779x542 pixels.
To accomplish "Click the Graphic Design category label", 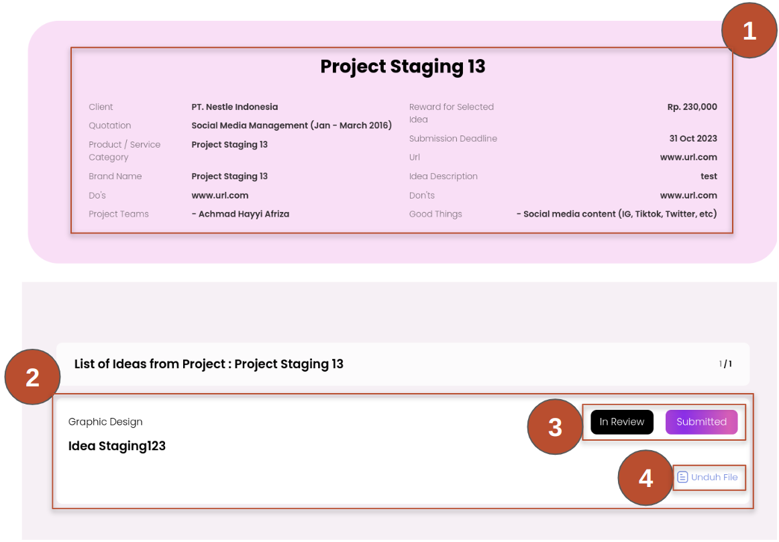I will coord(105,422).
